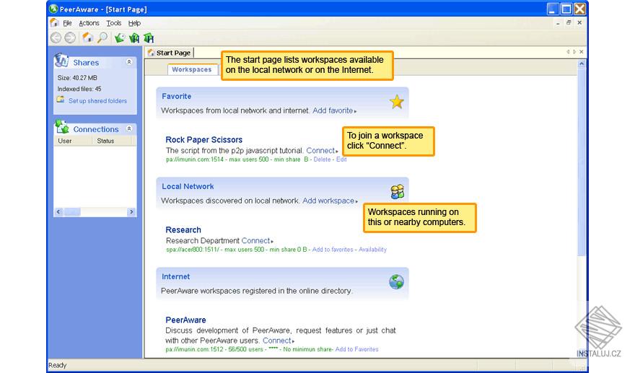Click the main page vertical scrollbar thumb
The width and height of the screenshot is (635, 373).
tap(582, 162)
